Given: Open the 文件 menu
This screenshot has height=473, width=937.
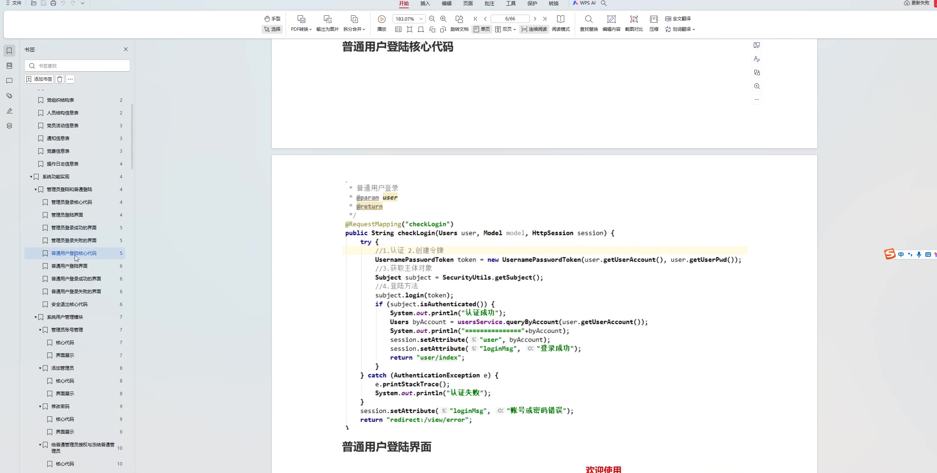Looking at the screenshot, I should click(x=14, y=3).
